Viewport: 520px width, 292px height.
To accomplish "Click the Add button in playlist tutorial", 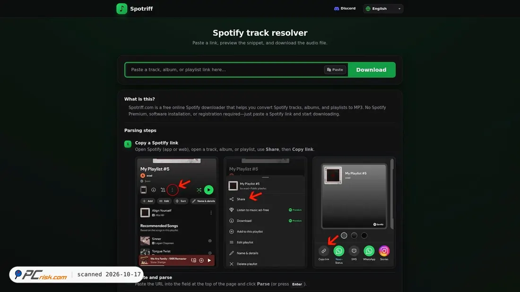I will coord(147,201).
